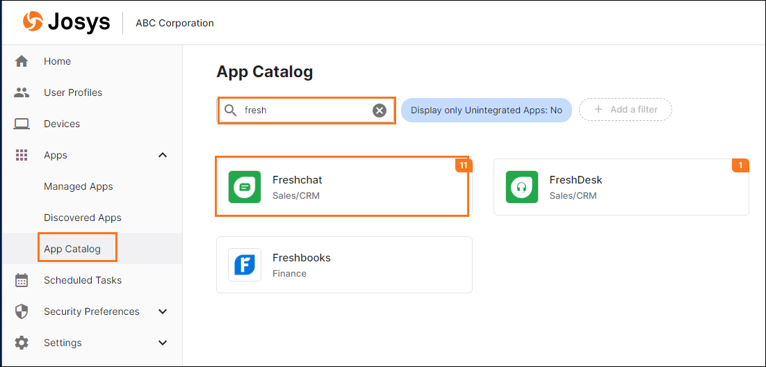Click into the search text field
The width and height of the screenshot is (766, 367).
pos(306,111)
